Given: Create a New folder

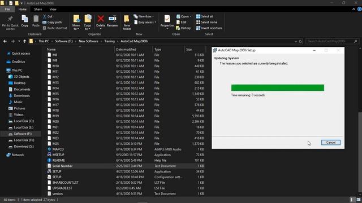Looking at the screenshot, I should [127, 23].
